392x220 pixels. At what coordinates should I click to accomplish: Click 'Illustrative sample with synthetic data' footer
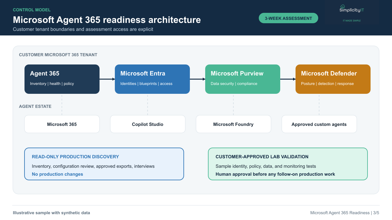click(51, 213)
